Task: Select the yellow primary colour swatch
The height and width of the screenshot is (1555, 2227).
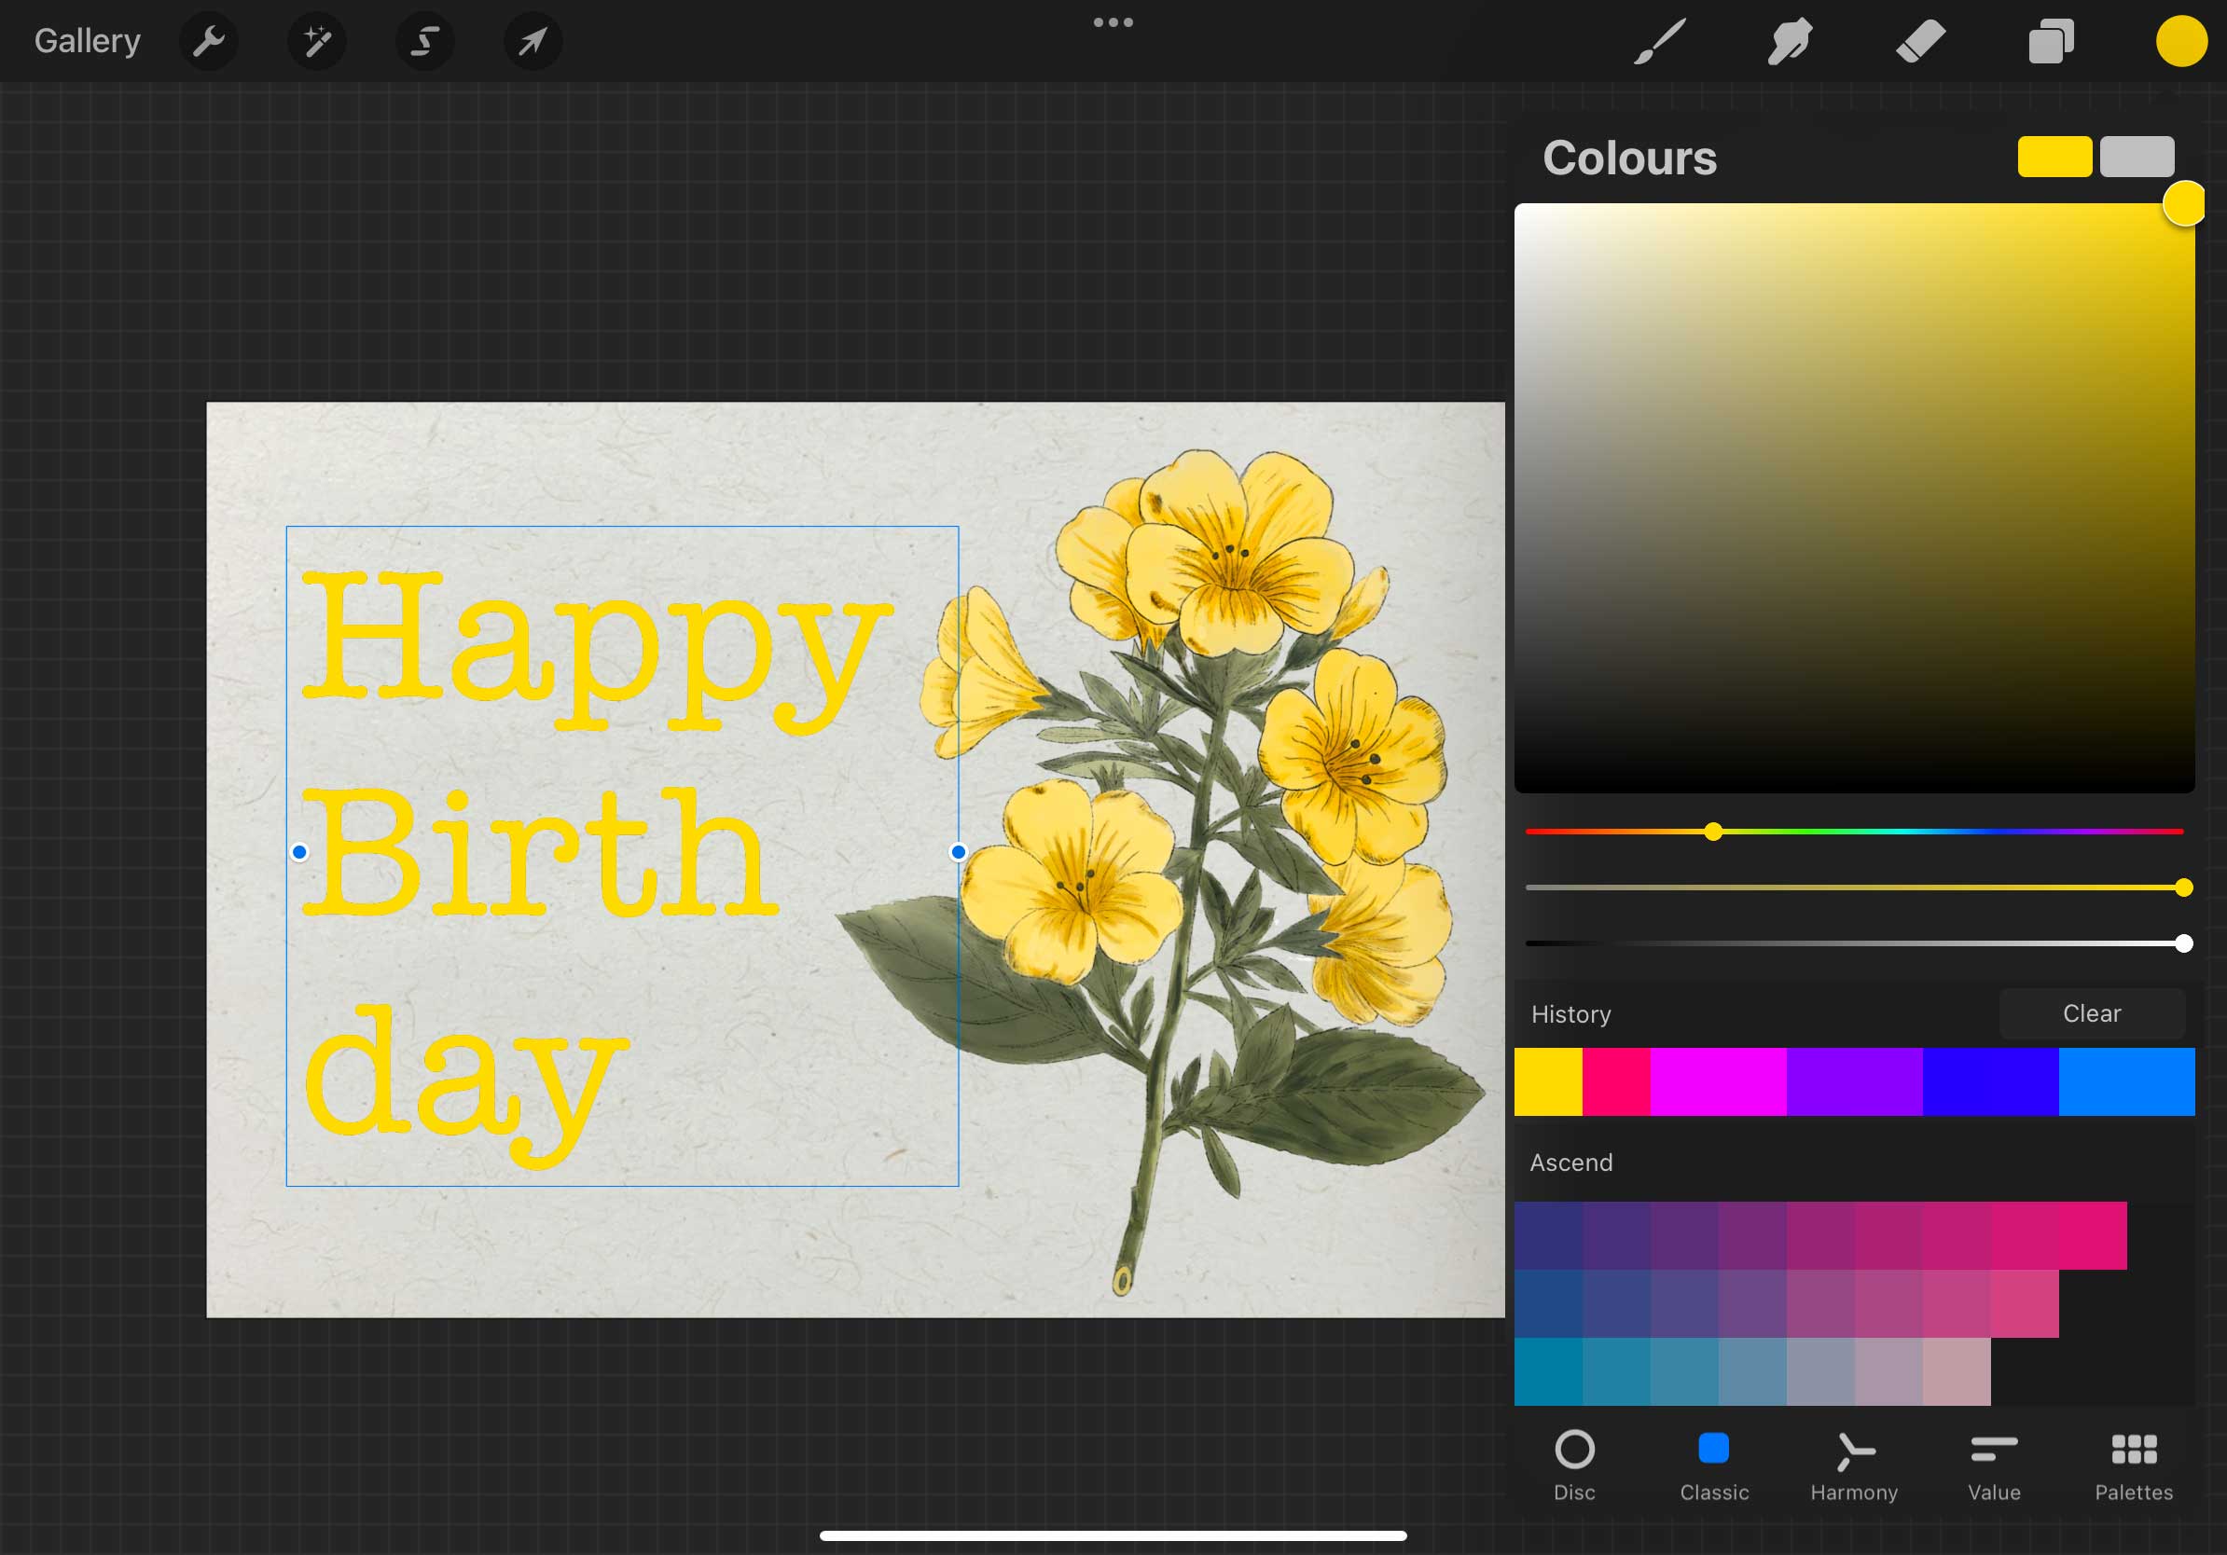Action: tap(2054, 157)
